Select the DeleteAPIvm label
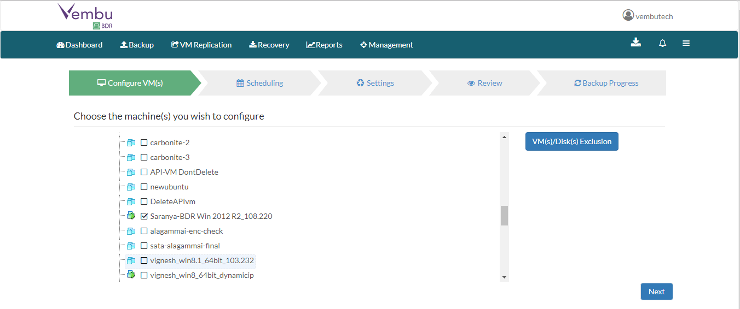This screenshot has height=309, width=740. coord(172,201)
